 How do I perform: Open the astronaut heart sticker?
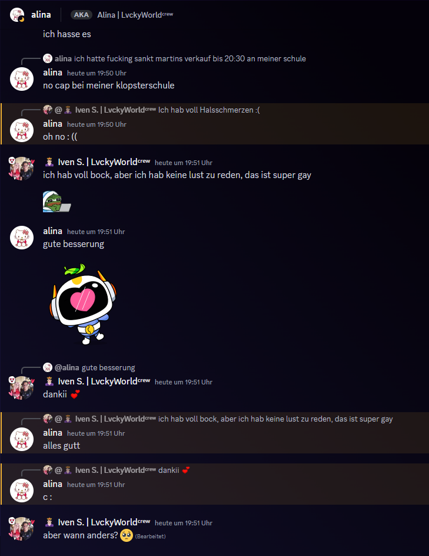(x=83, y=304)
